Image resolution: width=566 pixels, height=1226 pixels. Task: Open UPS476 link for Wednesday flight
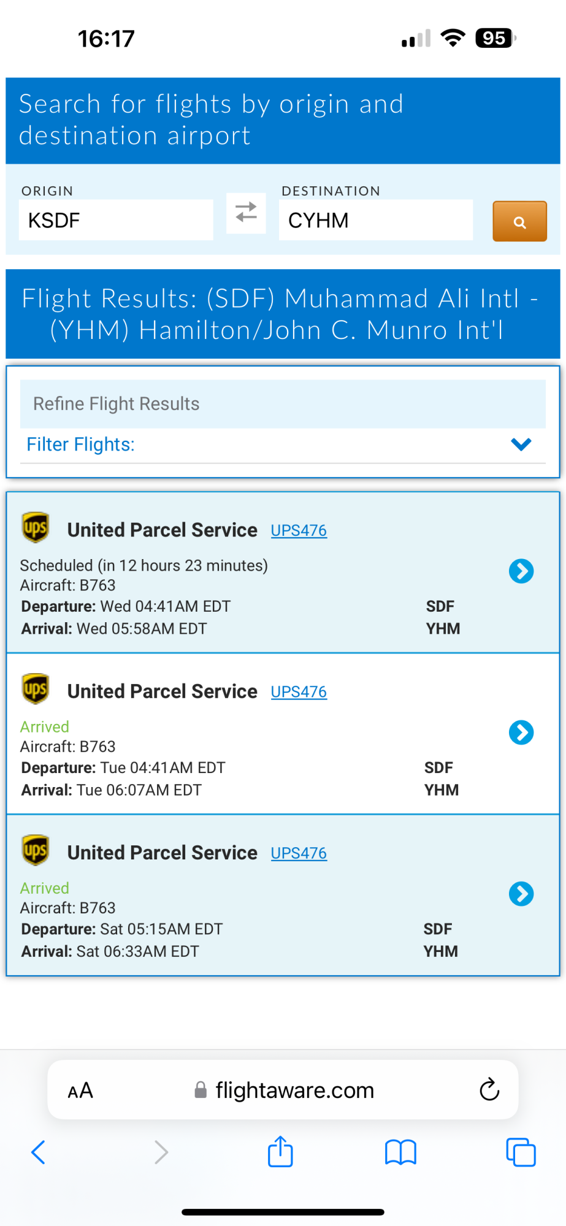tap(299, 530)
